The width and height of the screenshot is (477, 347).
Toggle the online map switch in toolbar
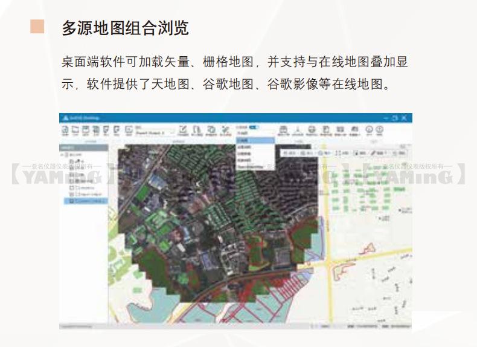pos(255,127)
